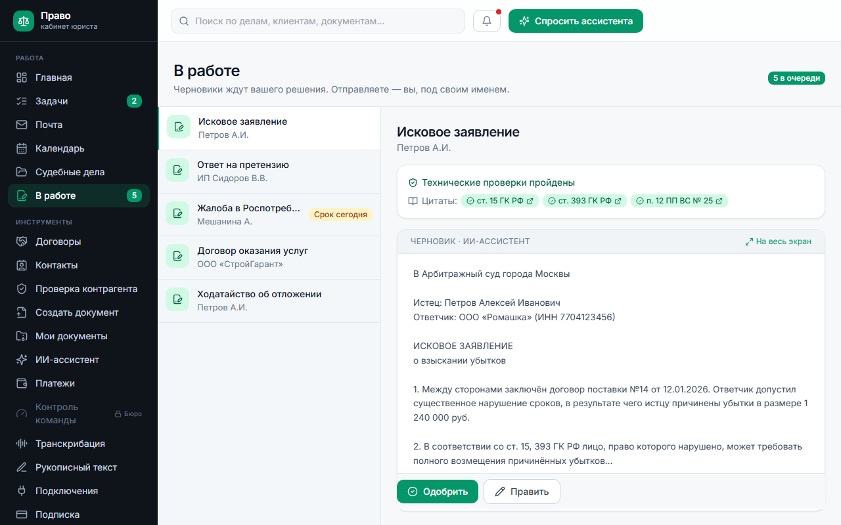Click the Создать документ file icon
This screenshot has width=841, height=525.
pyautogui.click(x=22, y=312)
